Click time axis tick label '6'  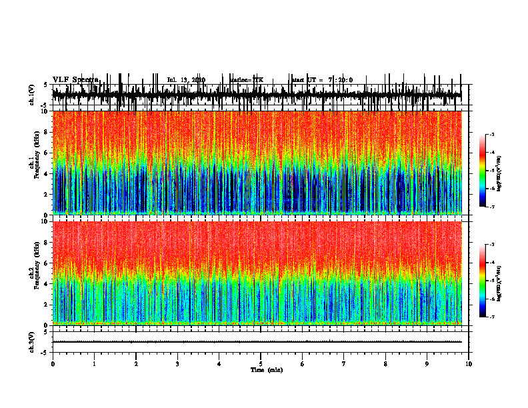(x=303, y=364)
